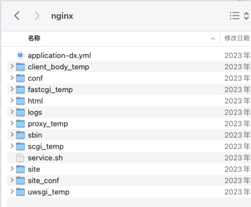Select the application-dx.yml file name
Screen dimensions: 251x207
(60, 56)
